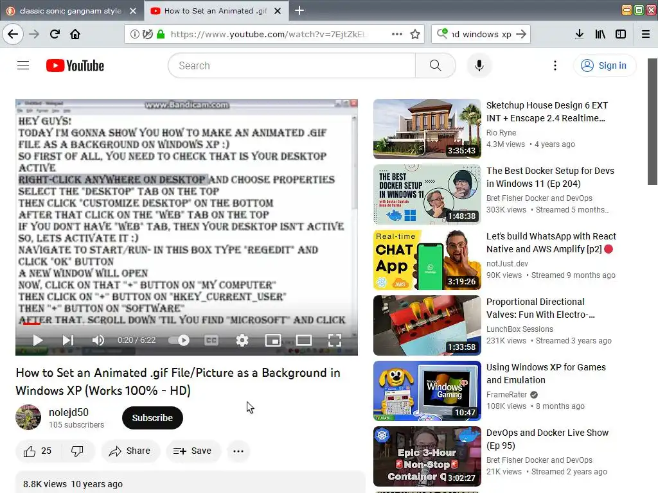658x493 pixels.
Task: Open the tracking protection shield icon
Action: tap(147, 34)
